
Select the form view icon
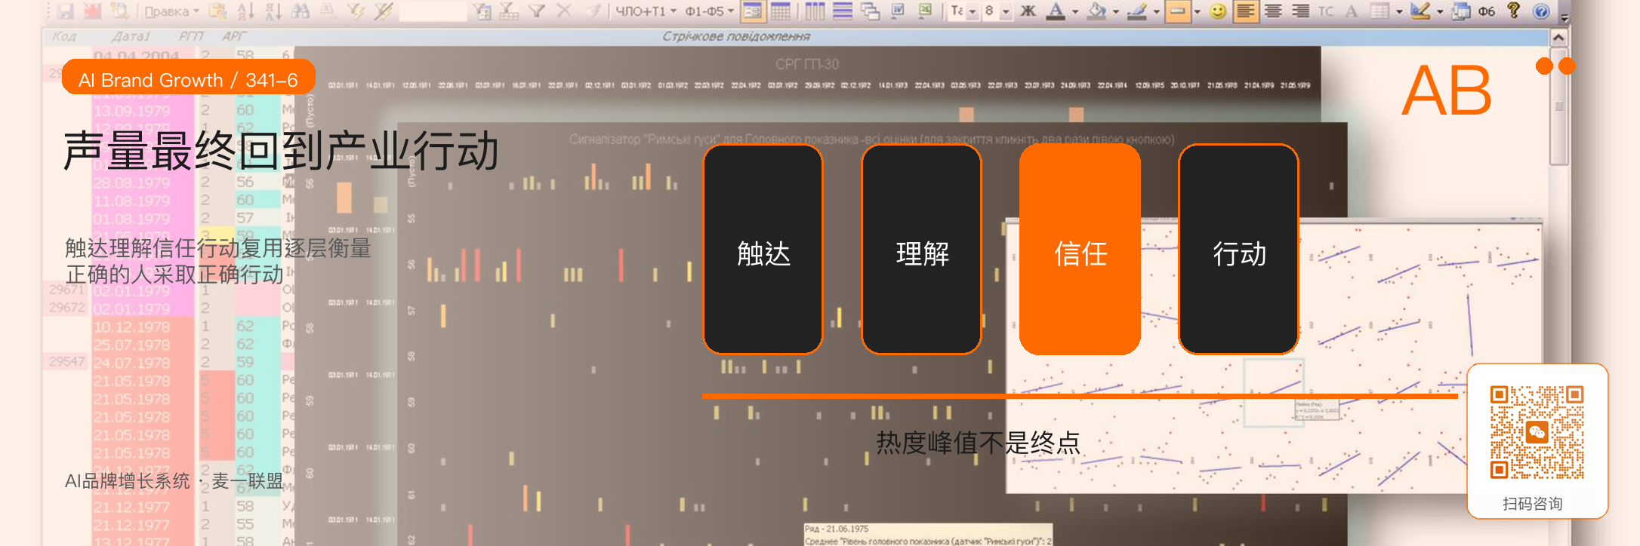click(752, 11)
